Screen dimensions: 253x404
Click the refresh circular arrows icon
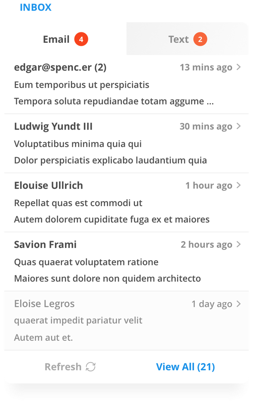(x=90, y=367)
